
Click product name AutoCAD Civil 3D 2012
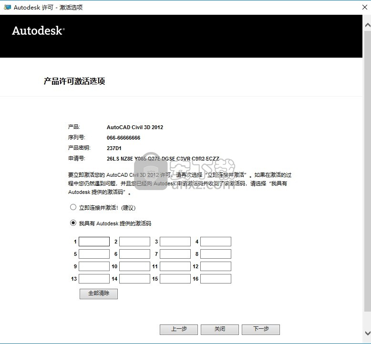(135, 127)
